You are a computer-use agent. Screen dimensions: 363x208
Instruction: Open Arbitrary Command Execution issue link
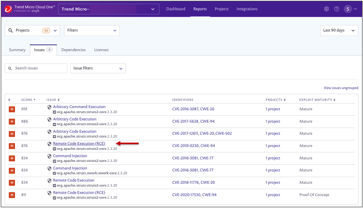(79, 107)
